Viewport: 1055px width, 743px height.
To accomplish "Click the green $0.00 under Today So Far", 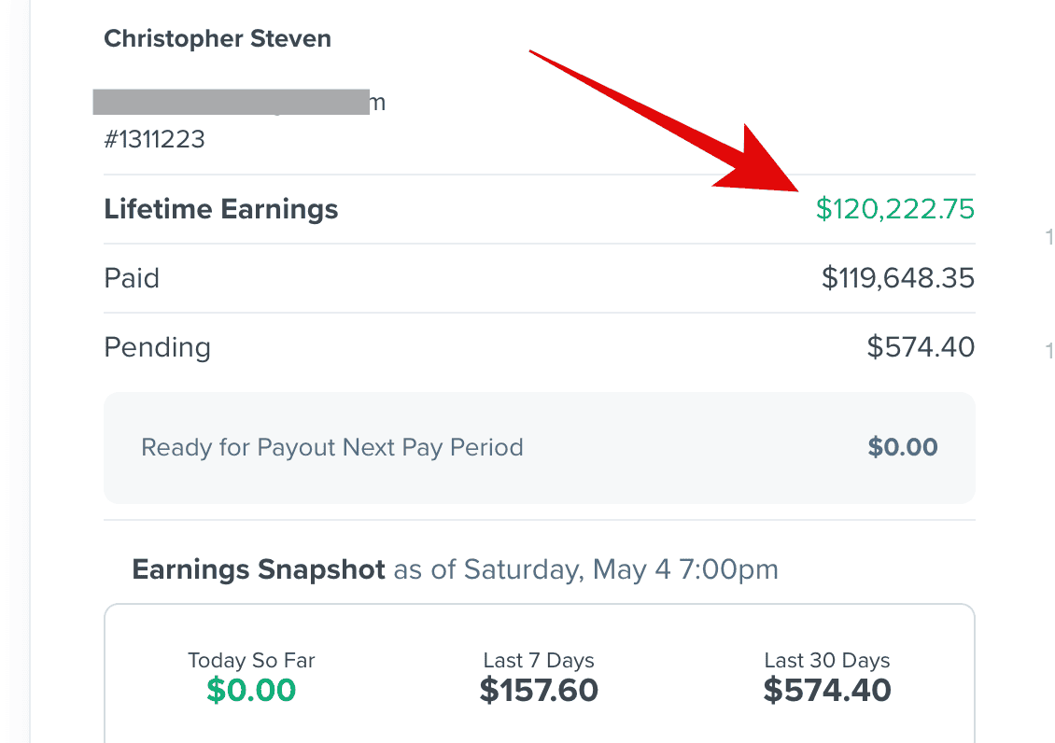I will point(251,691).
